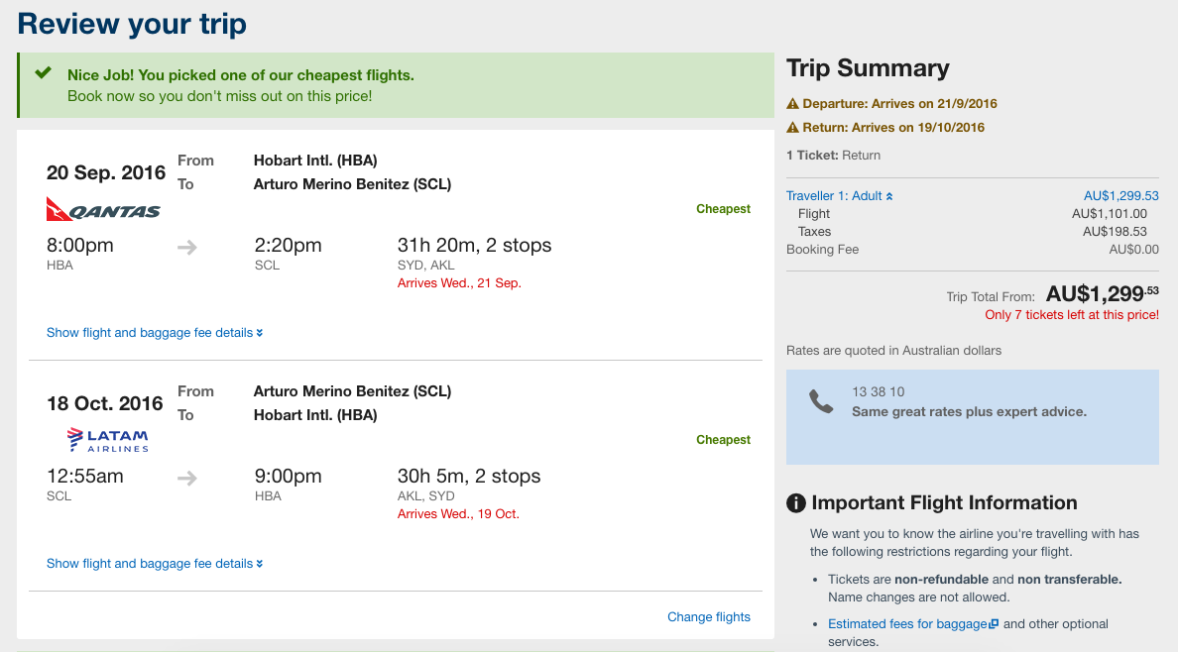
Task: Expand outbound flight and baggage fee details
Action: [x=155, y=333]
